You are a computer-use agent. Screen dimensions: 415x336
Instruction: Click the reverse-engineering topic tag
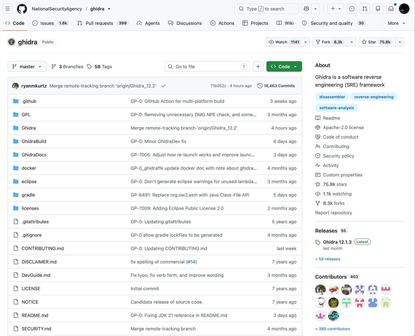374,97
